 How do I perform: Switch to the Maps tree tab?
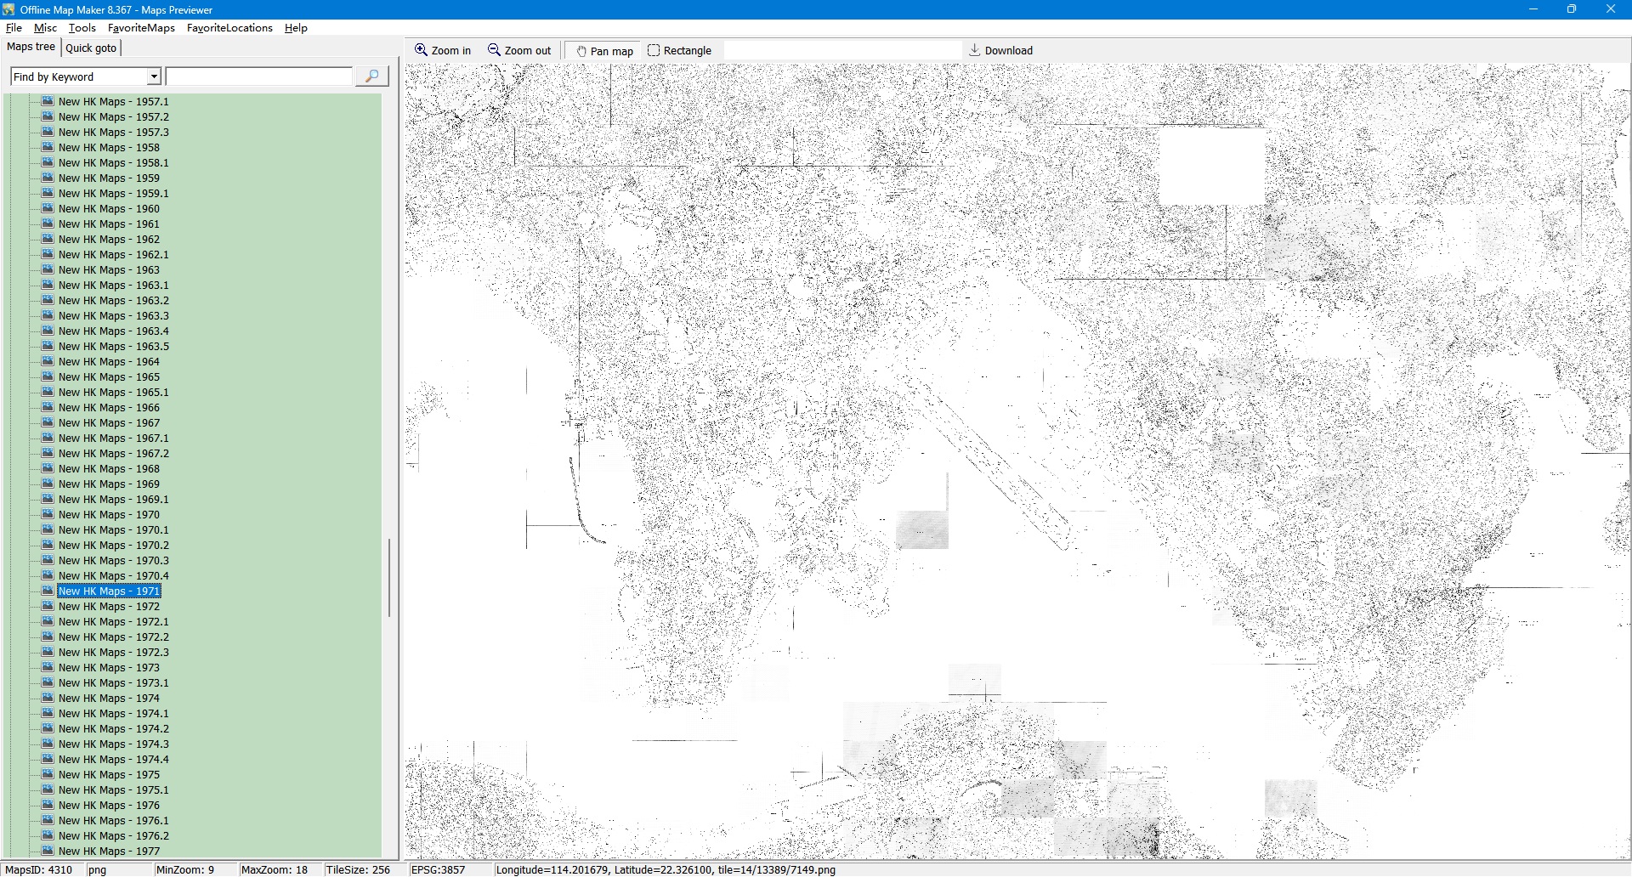click(x=31, y=47)
